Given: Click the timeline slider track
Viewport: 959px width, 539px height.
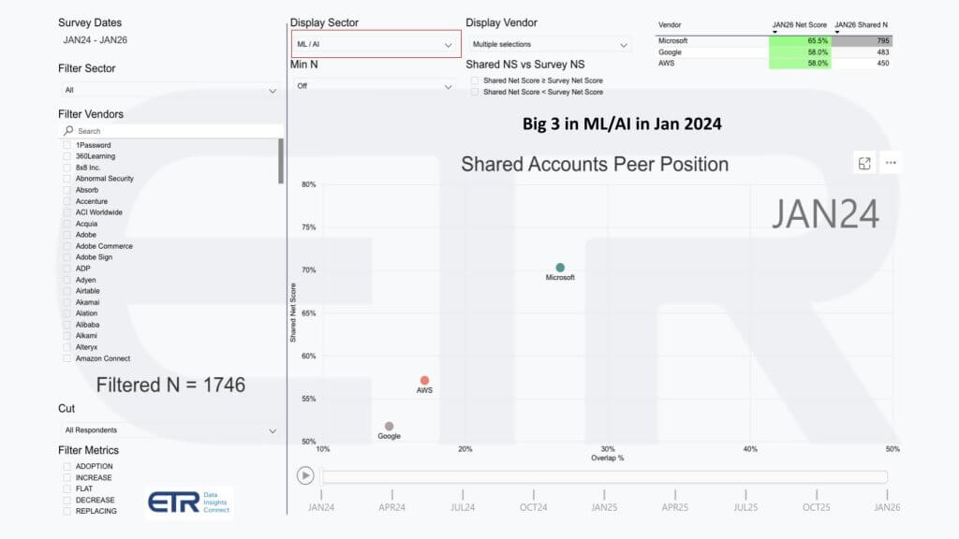Looking at the screenshot, I should 604,476.
